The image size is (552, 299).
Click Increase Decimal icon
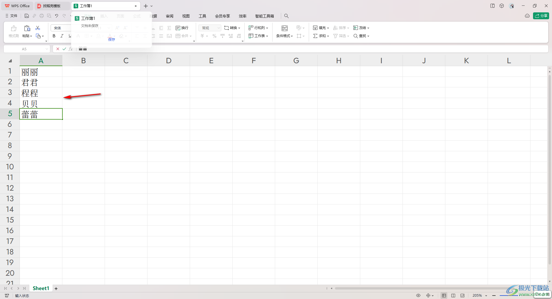pyautogui.click(x=231, y=36)
